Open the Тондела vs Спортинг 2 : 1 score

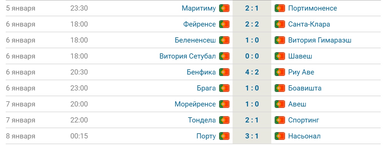tap(252, 120)
